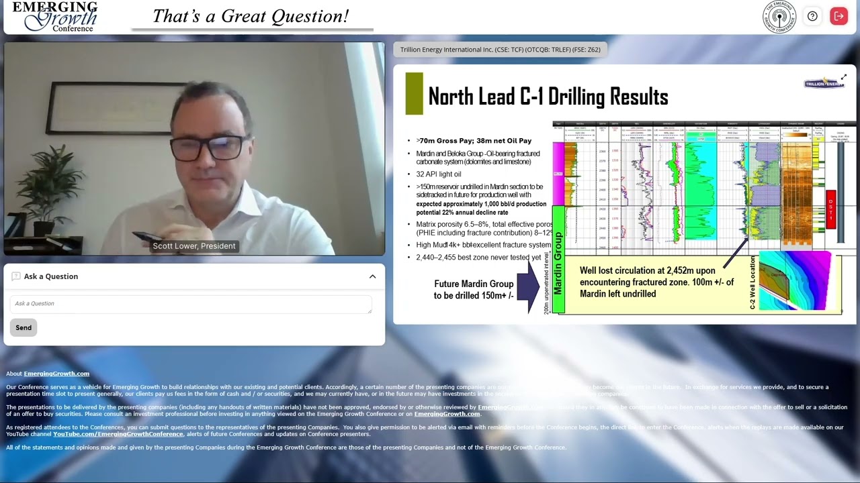
Task: Focus the Ask a Question text field
Action: tap(191, 304)
